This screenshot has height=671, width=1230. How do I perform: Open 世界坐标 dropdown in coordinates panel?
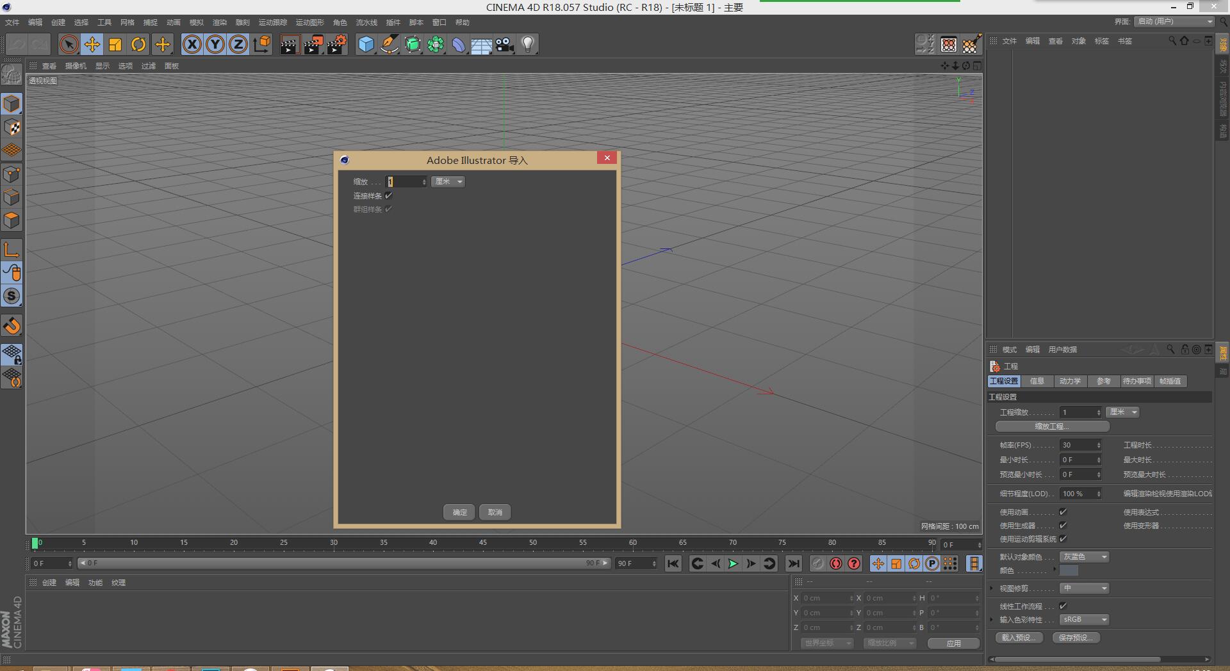tap(827, 643)
